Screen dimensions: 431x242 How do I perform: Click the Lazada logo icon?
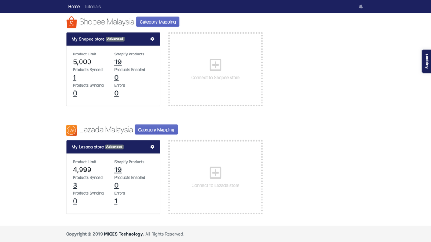72,130
